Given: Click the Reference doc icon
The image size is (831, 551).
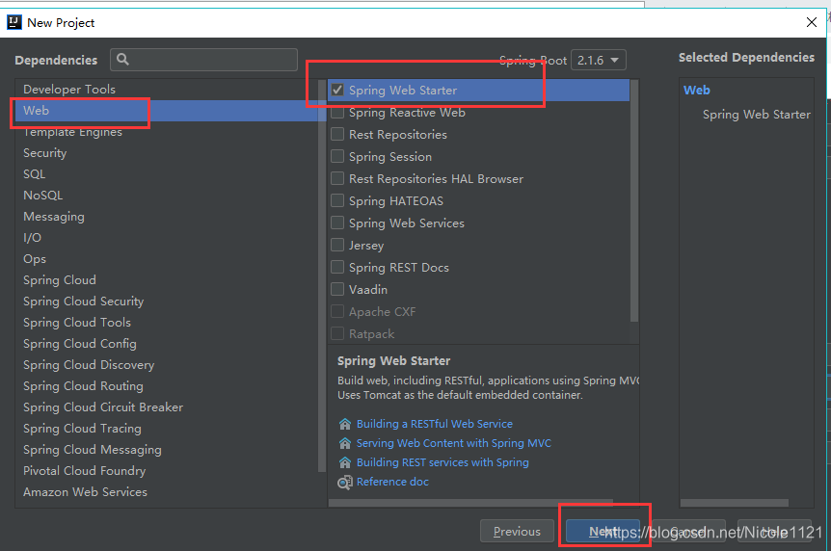Looking at the screenshot, I should [345, 482].
